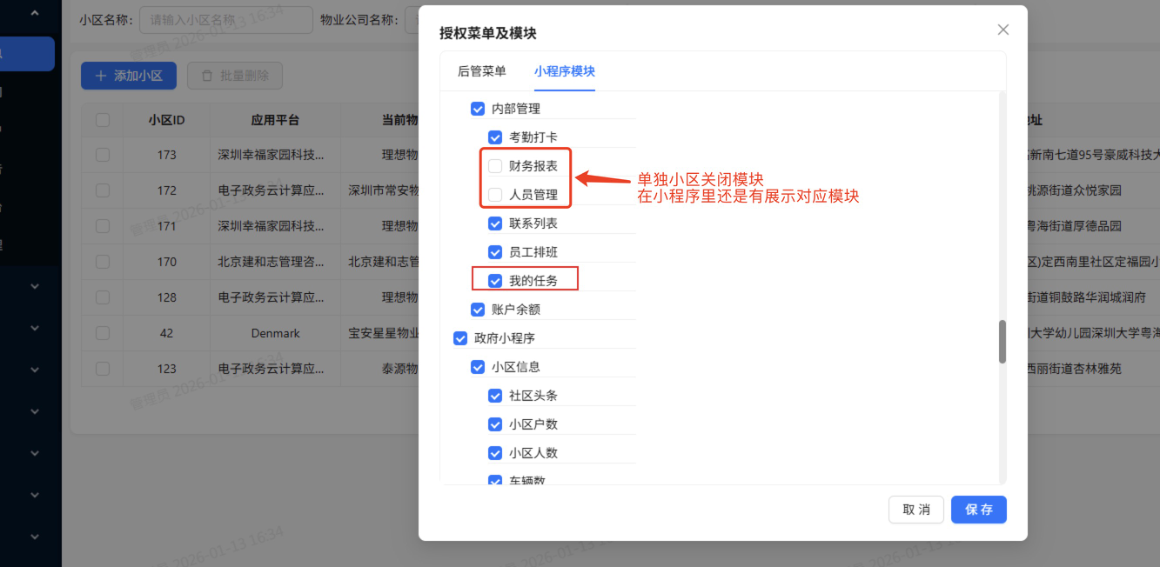Disable the 政府小程序 parent checkbox
This screenshot has width=1160, height=567.
460,337
